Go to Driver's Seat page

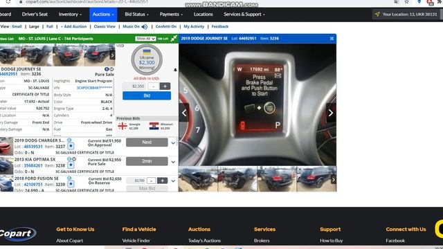[x=35, y=15]
